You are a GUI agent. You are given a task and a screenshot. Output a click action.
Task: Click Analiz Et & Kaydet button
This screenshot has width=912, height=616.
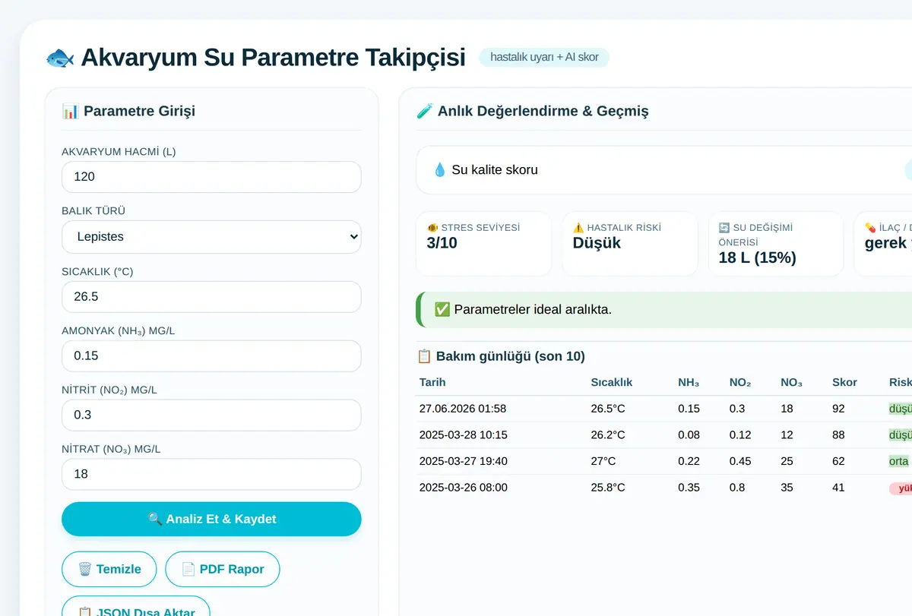click(211, 520)
